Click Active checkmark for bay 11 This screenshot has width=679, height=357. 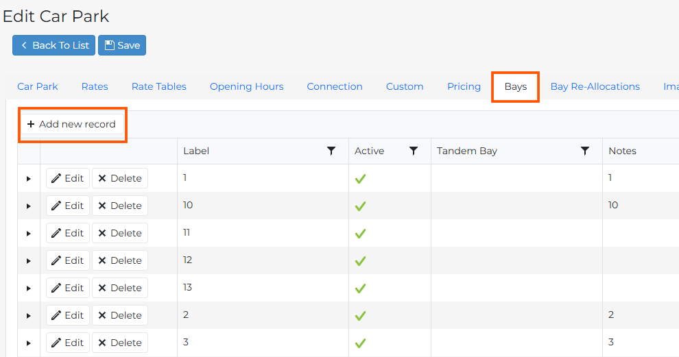click(x=360, y=234)
